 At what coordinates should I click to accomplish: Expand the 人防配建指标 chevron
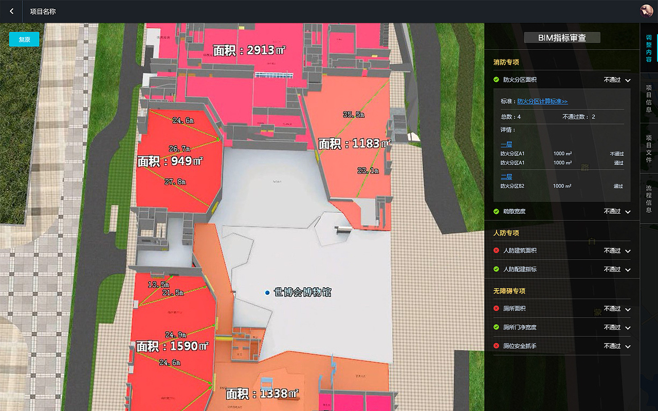click(x=628, y=270)
